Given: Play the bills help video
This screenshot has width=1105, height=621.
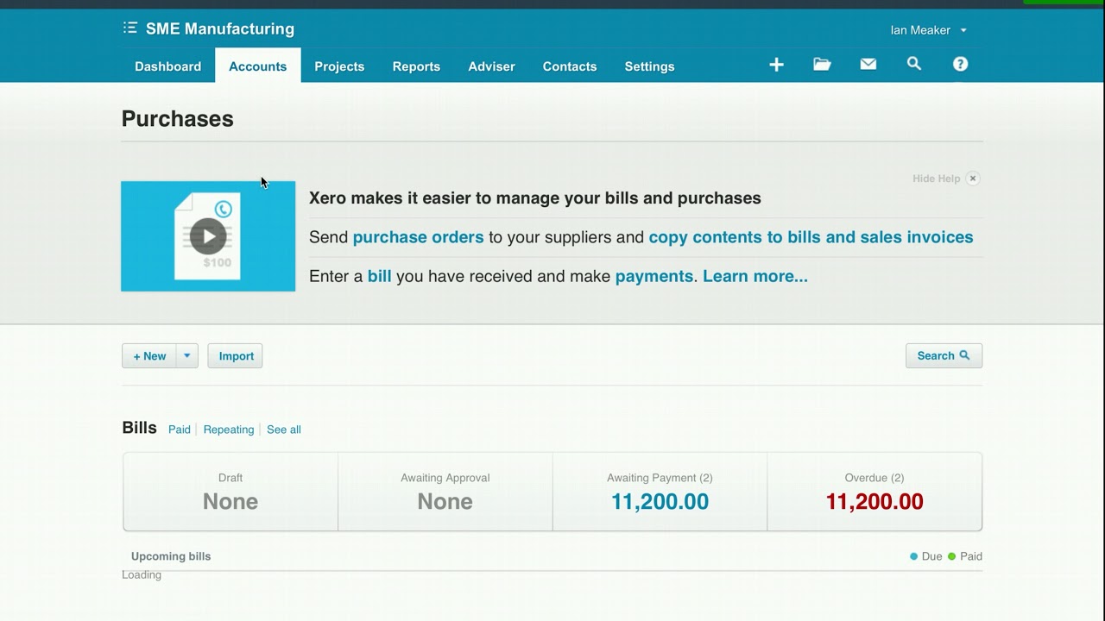Looking at the screenshot, I should (x=208, y=236).
